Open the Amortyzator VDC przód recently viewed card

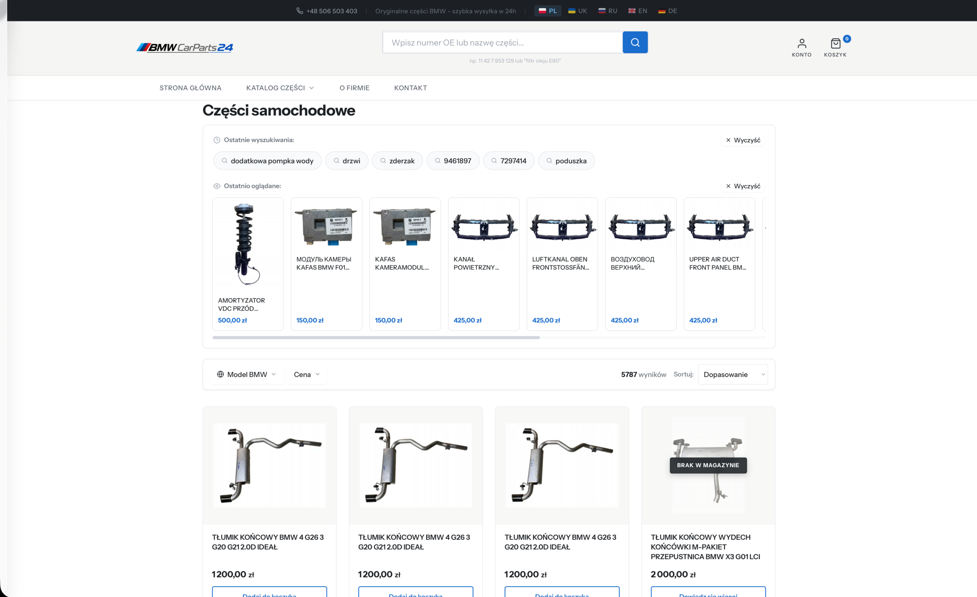click(x=248, y=264)
